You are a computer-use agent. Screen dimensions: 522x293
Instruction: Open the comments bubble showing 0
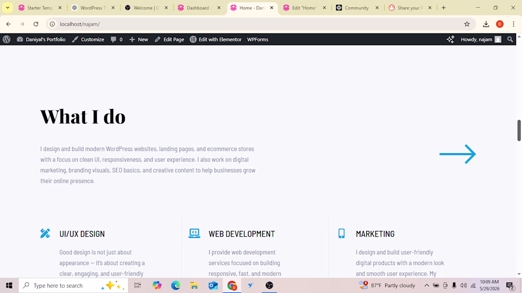117,39
